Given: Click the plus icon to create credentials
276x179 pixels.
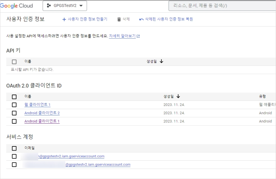Looking at the screenshot, I should (x=64, y=19).
